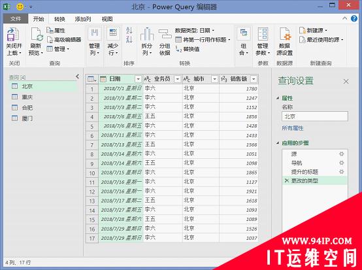Click the Split Column (拆分列) icon

click(x=147, y=35)
